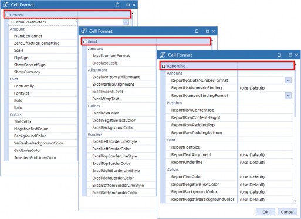Close the General Cell Format window
This screenshot has height=219, width=301.
(134, 5)
